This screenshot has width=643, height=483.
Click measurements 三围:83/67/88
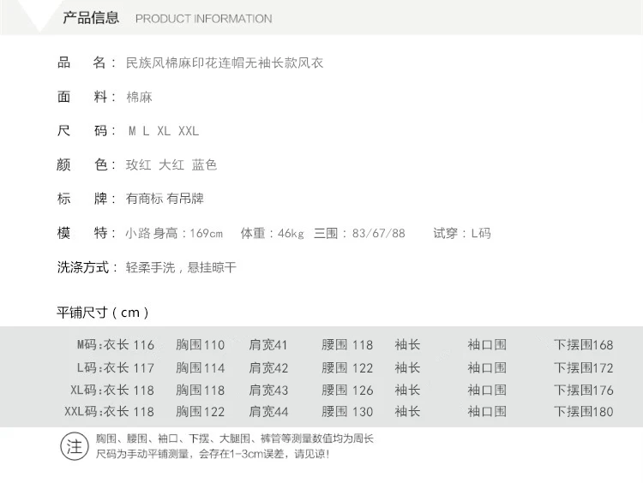click(x=359, y=233)
